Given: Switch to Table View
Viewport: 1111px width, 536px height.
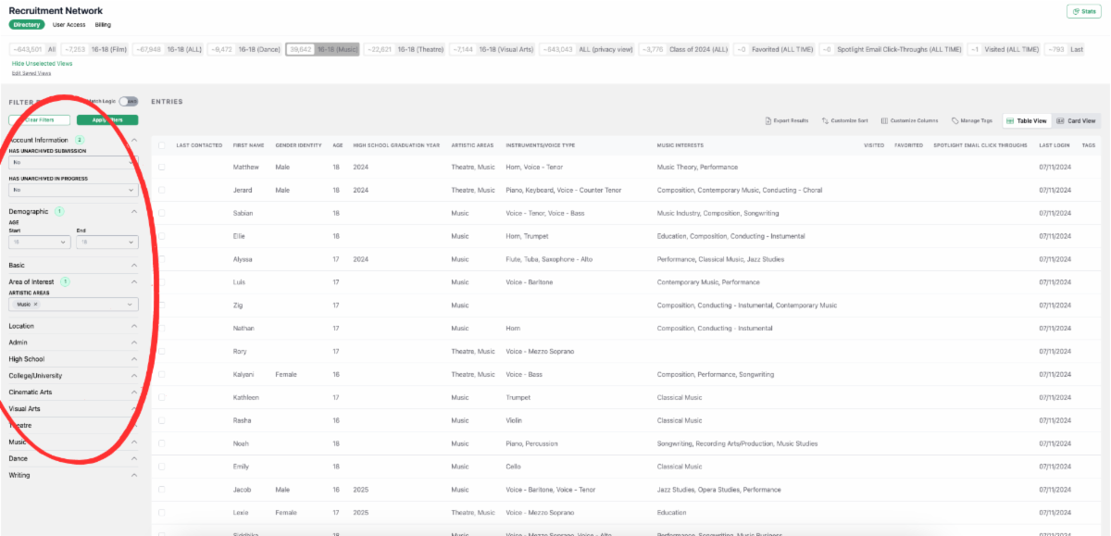Looking at the screenshot, I should point(1027,120).
